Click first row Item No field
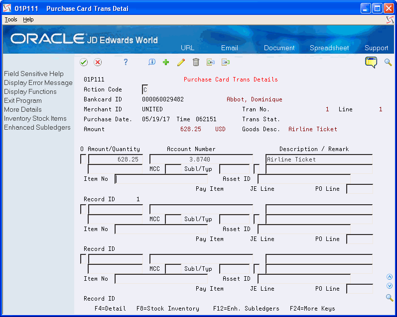Viewport: 397px width, 317px height. [x=161, y=179]
